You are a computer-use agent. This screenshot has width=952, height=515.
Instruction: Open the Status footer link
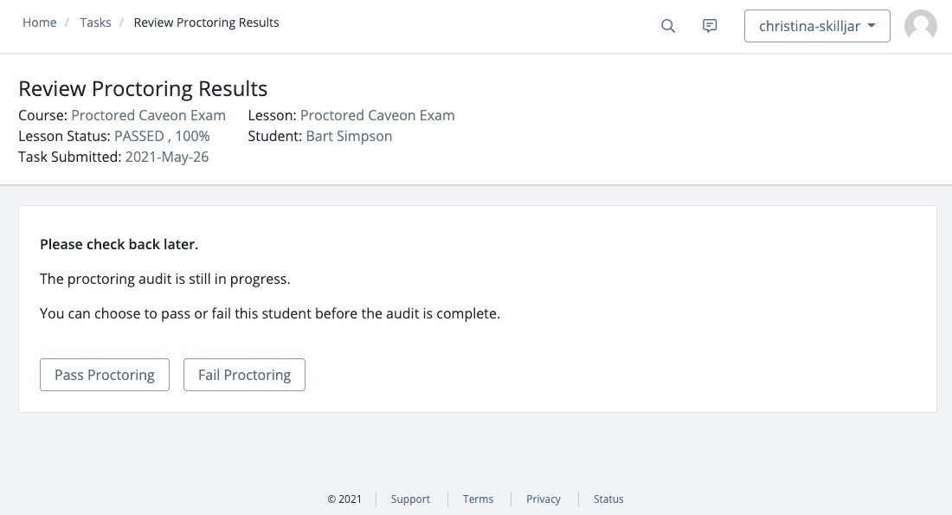pos(608,499)
